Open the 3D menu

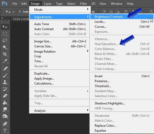93,4
